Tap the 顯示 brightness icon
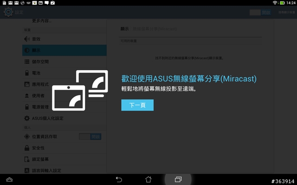This screenshot has height=185, width=297. click(x=27, y=50)
